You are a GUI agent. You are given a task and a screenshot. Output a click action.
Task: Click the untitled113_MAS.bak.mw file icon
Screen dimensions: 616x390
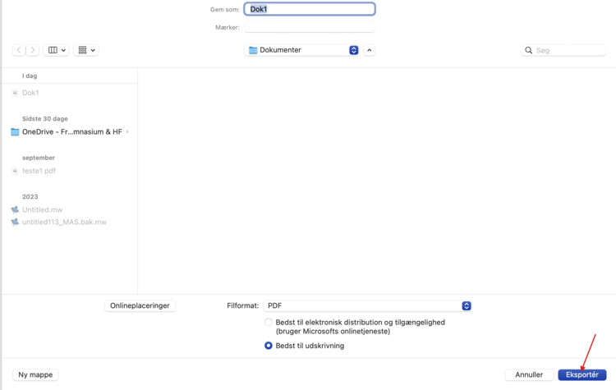(x=15, y=222)
